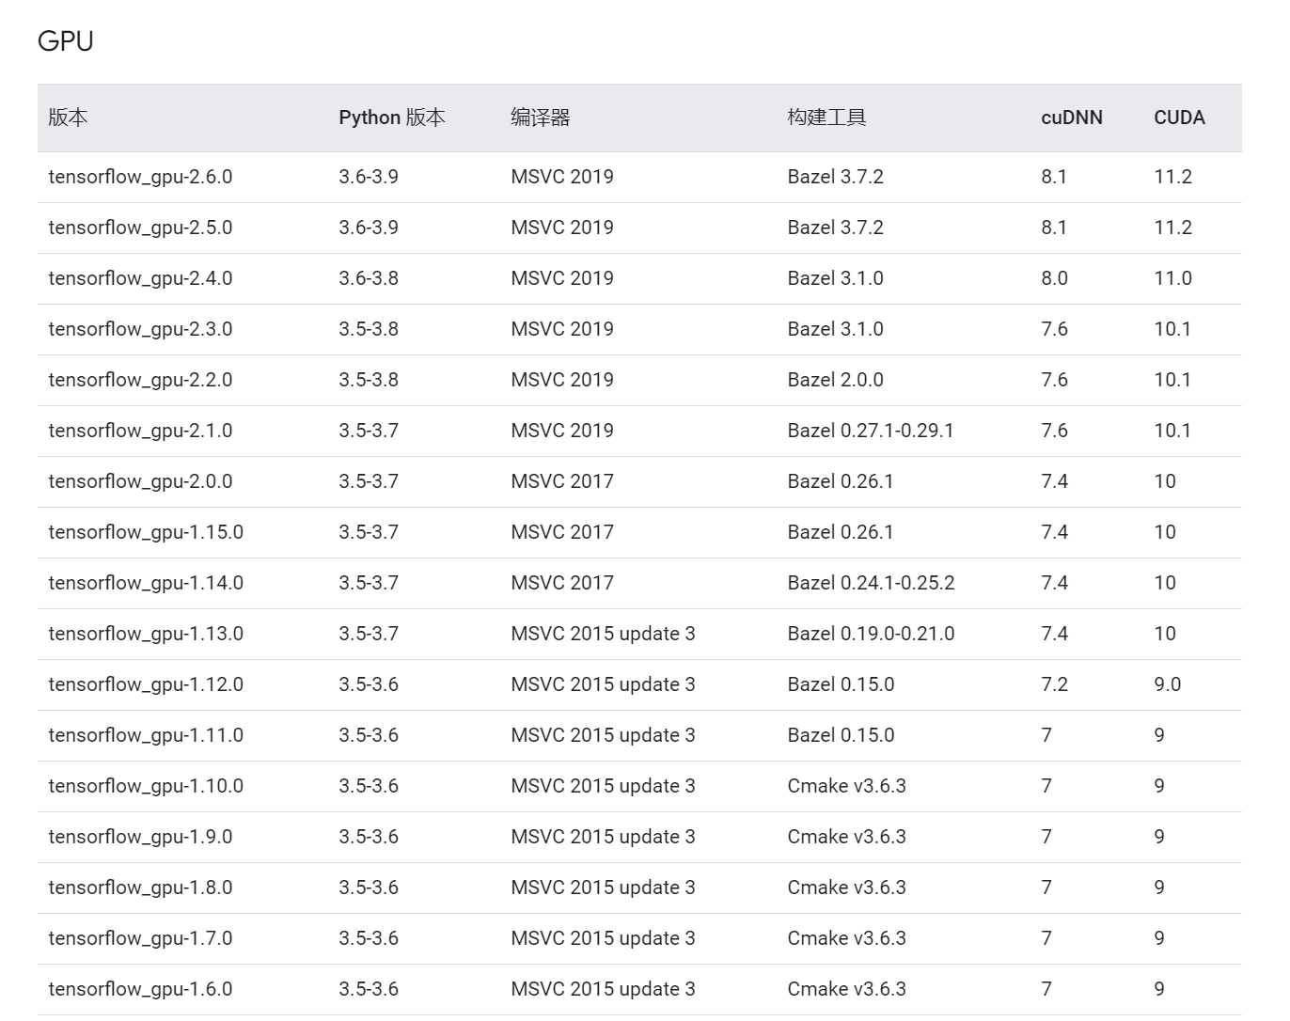Click Python 3.6-3.9 in the 2.6.0 row
This screenshot has height=1021, width=1290.
(369, 177)
